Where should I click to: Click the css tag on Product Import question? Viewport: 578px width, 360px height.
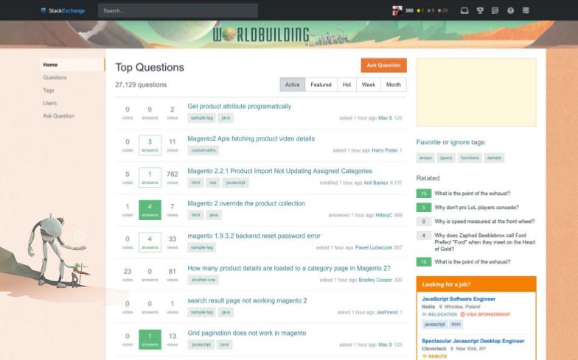212,183
